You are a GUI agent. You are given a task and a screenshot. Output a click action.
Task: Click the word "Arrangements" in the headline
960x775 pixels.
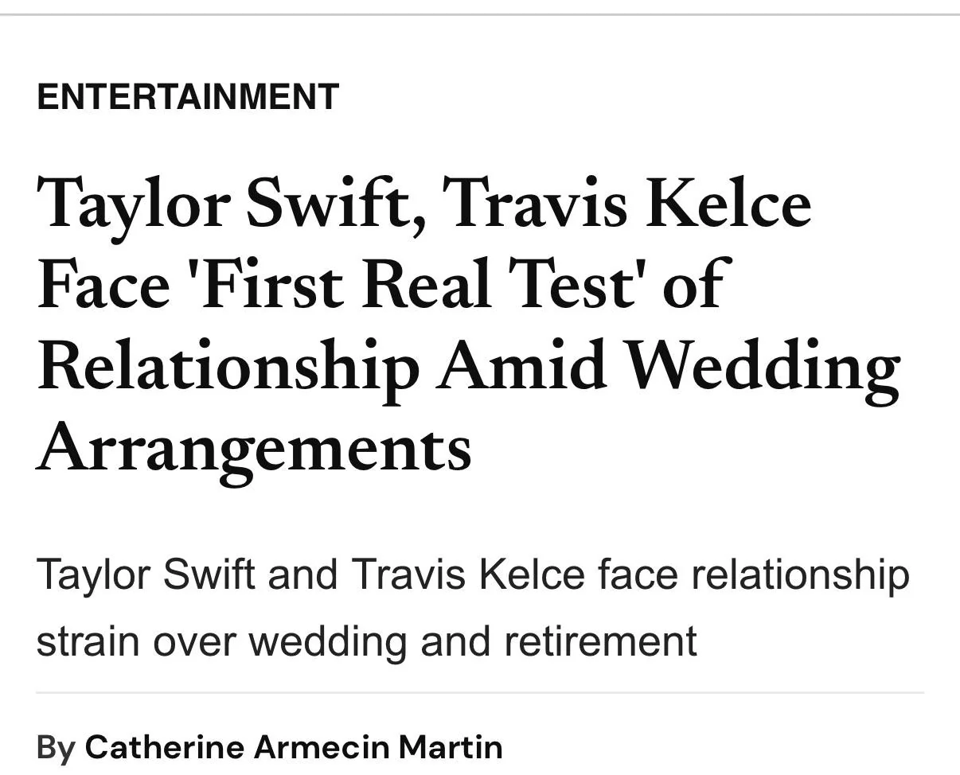tap(255, 448)
